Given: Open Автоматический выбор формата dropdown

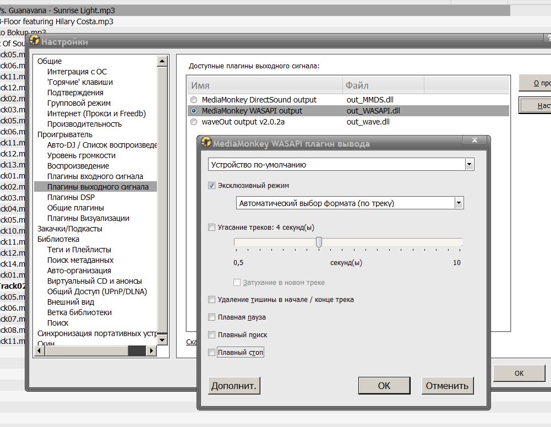Looking at the screenshot, I should (459, 203).
